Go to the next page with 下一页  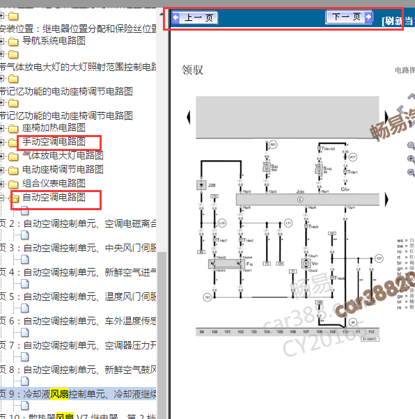coord(350,17)
